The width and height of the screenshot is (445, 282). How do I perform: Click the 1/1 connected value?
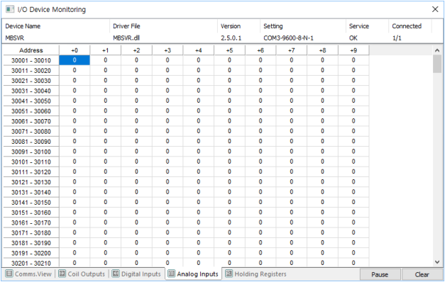coord(397,38)
